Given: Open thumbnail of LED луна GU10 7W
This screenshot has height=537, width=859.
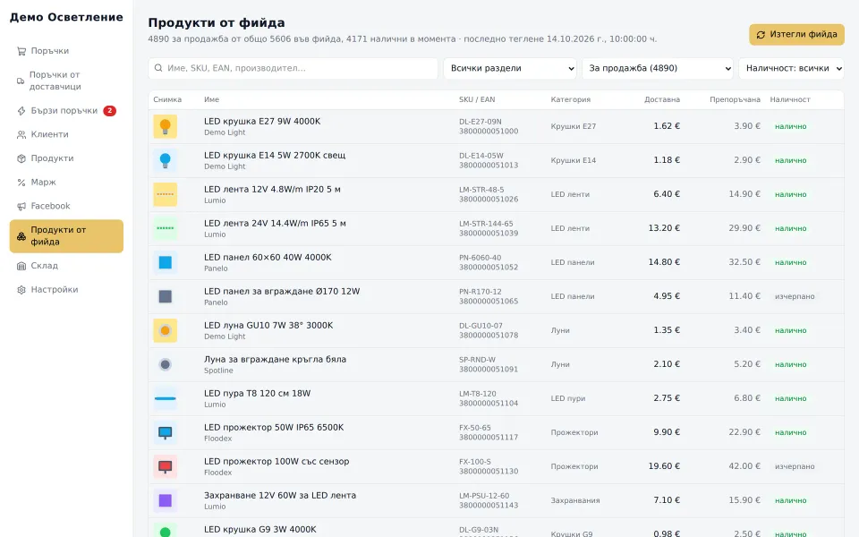Looking at the screenshot, I should pos(165,330).
